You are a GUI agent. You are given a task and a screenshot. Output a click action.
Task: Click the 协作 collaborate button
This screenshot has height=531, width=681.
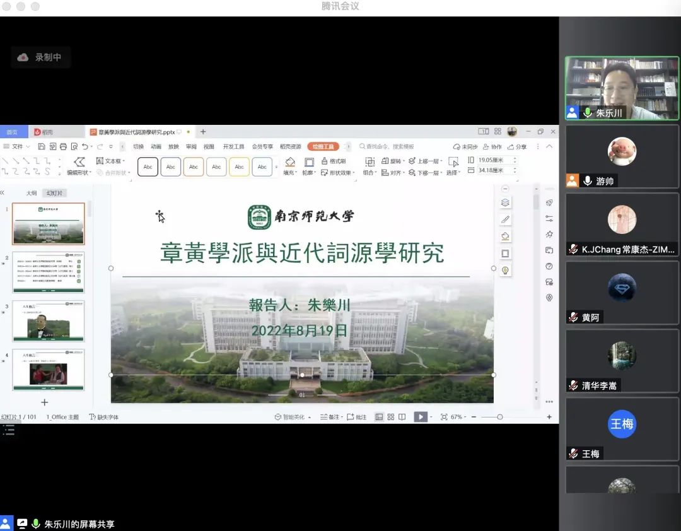492,146
